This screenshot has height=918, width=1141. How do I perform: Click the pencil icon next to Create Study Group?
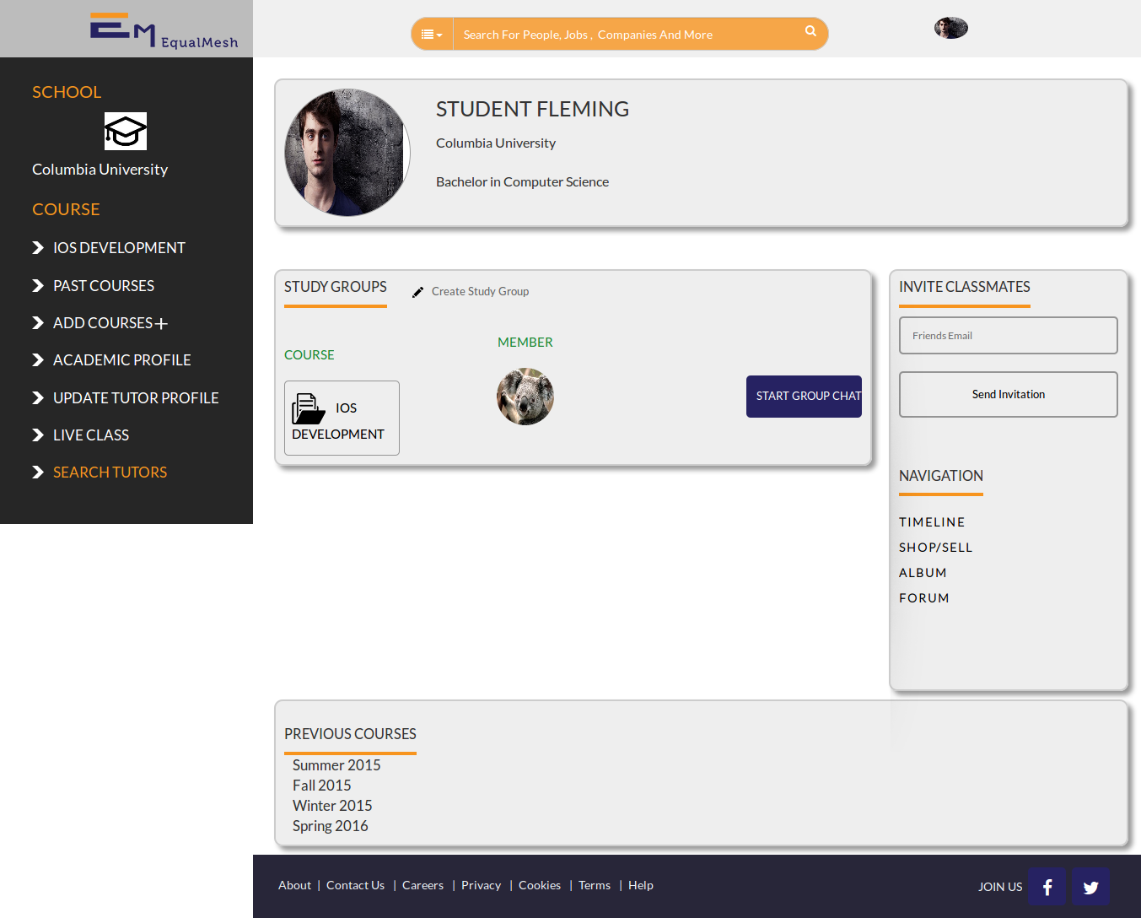[x=417, y=291]
